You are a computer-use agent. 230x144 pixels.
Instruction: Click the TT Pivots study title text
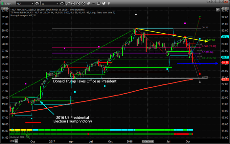[x=63, y=12]
